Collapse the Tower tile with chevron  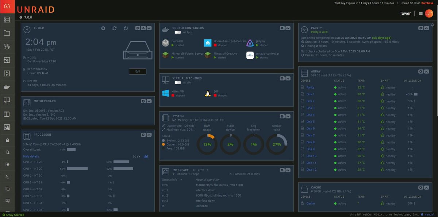149,28
